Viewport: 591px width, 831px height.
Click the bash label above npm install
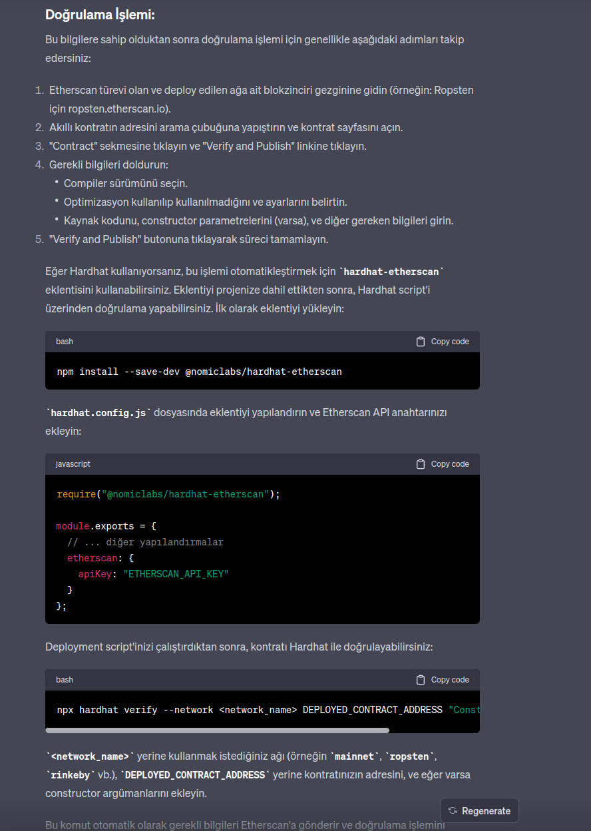[x=65, y=342]
